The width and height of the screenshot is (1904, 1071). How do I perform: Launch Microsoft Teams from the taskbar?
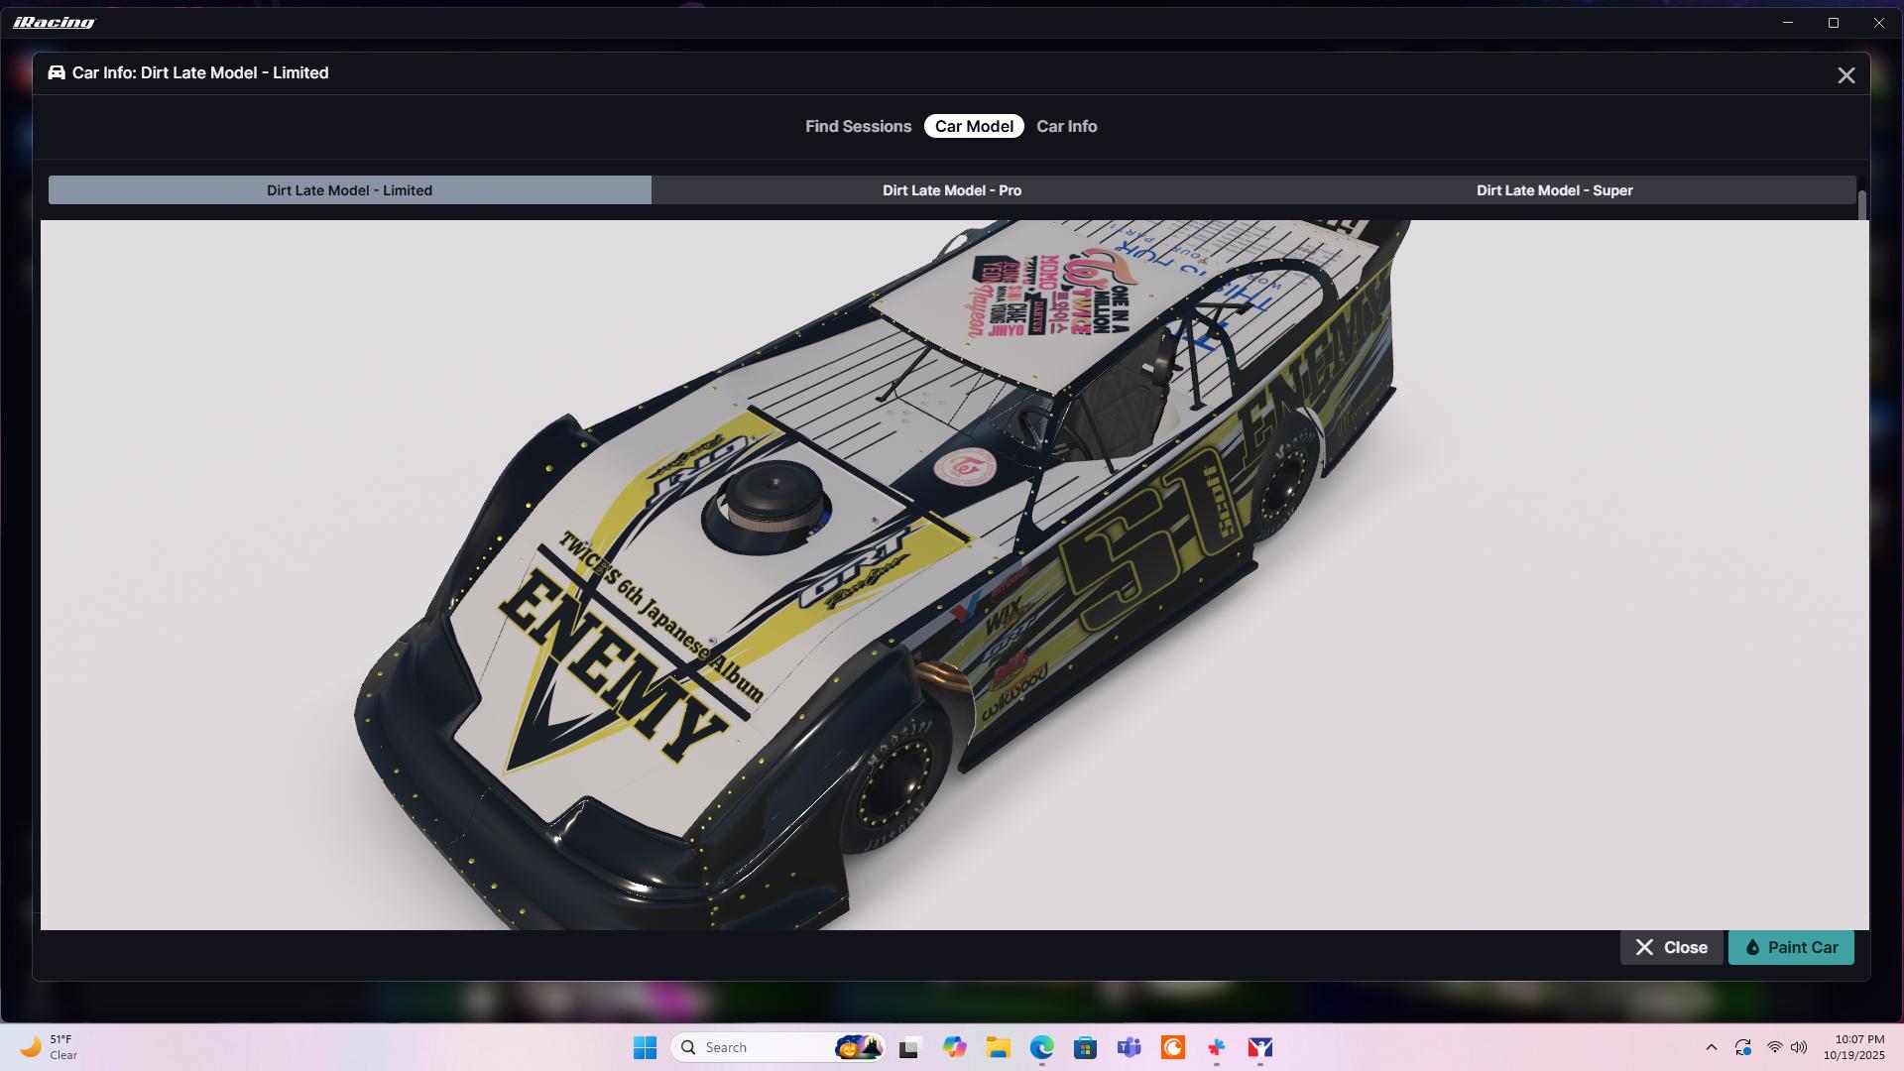click(x=1129, y=1047)
